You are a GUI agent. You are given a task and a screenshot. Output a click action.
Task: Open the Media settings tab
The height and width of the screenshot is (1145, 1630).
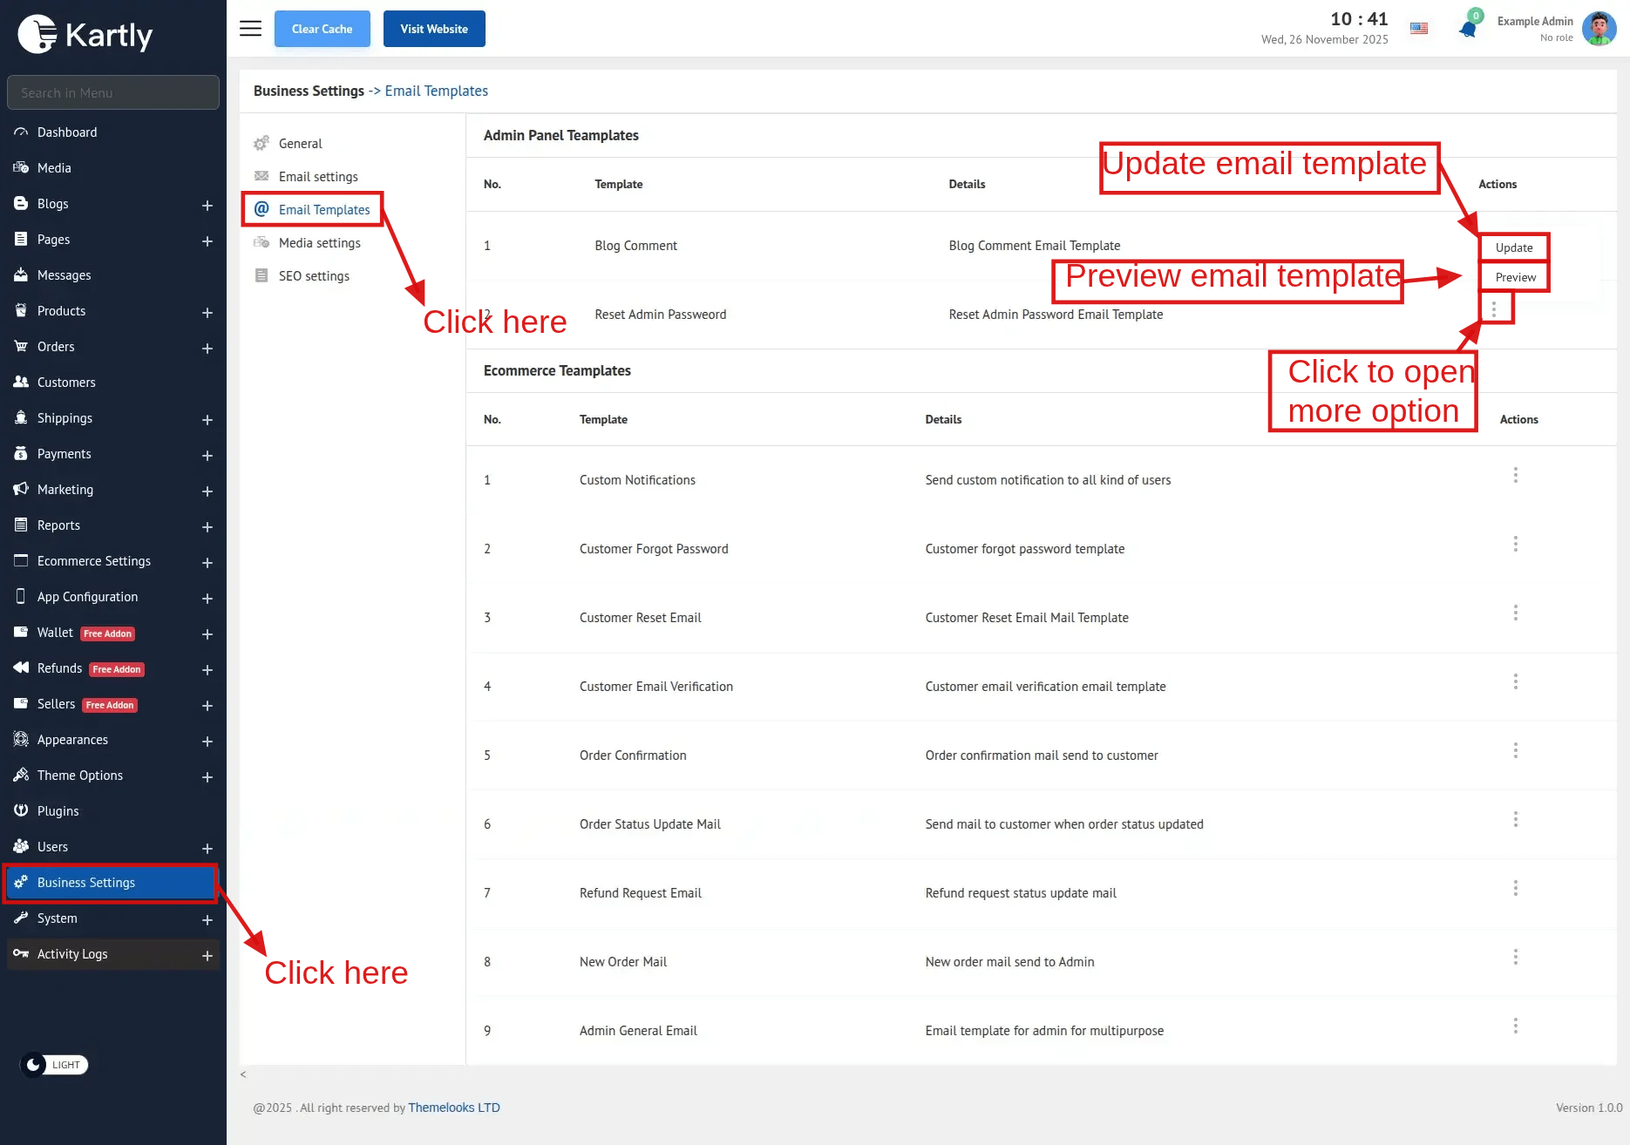[x=319, y=243]
